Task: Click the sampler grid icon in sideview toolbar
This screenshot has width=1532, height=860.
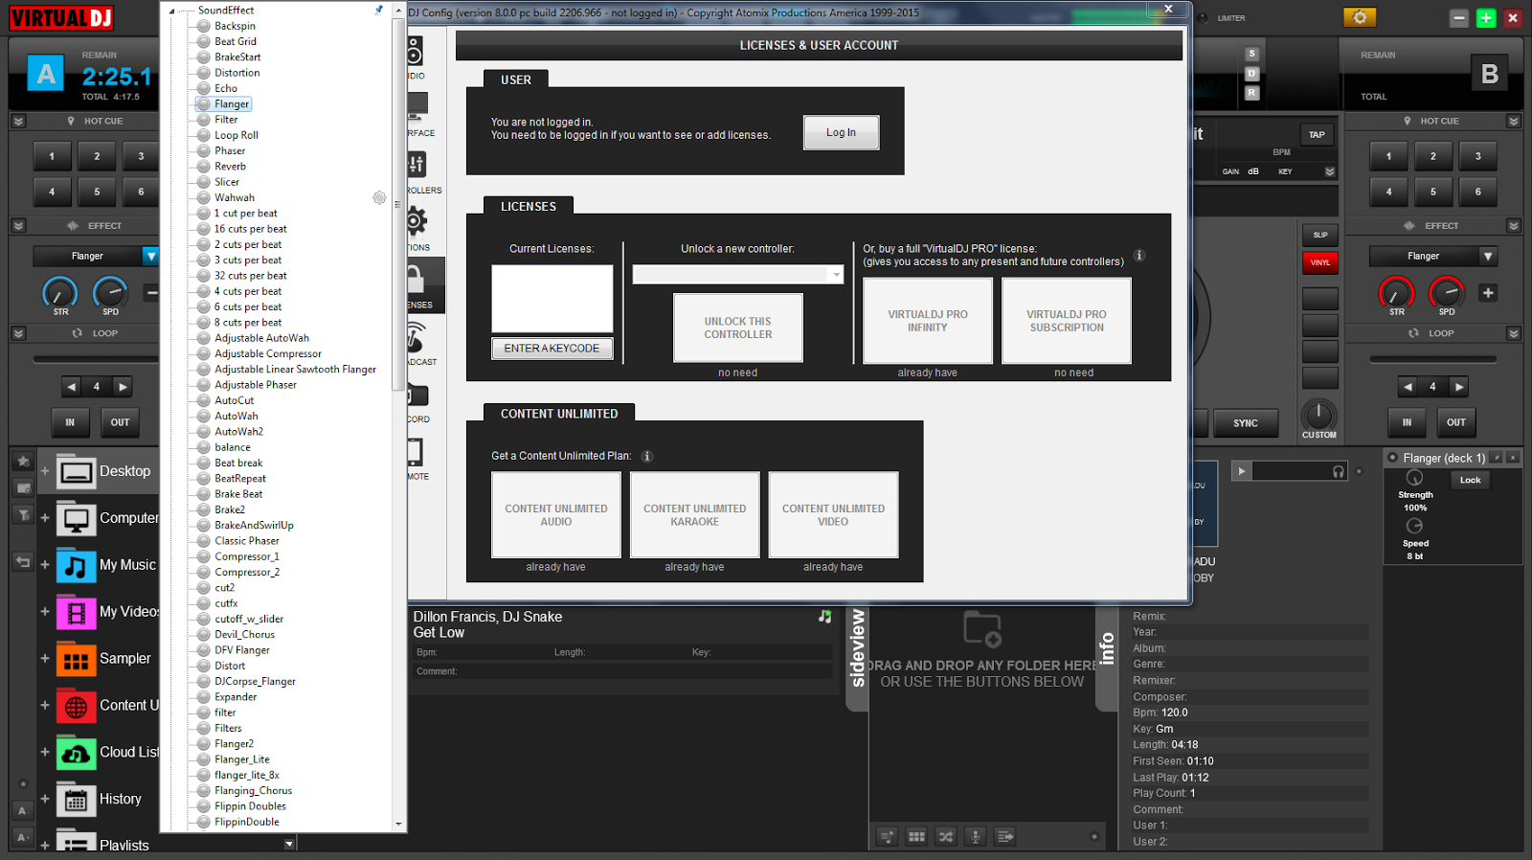Action: click(x=916, y=837)
